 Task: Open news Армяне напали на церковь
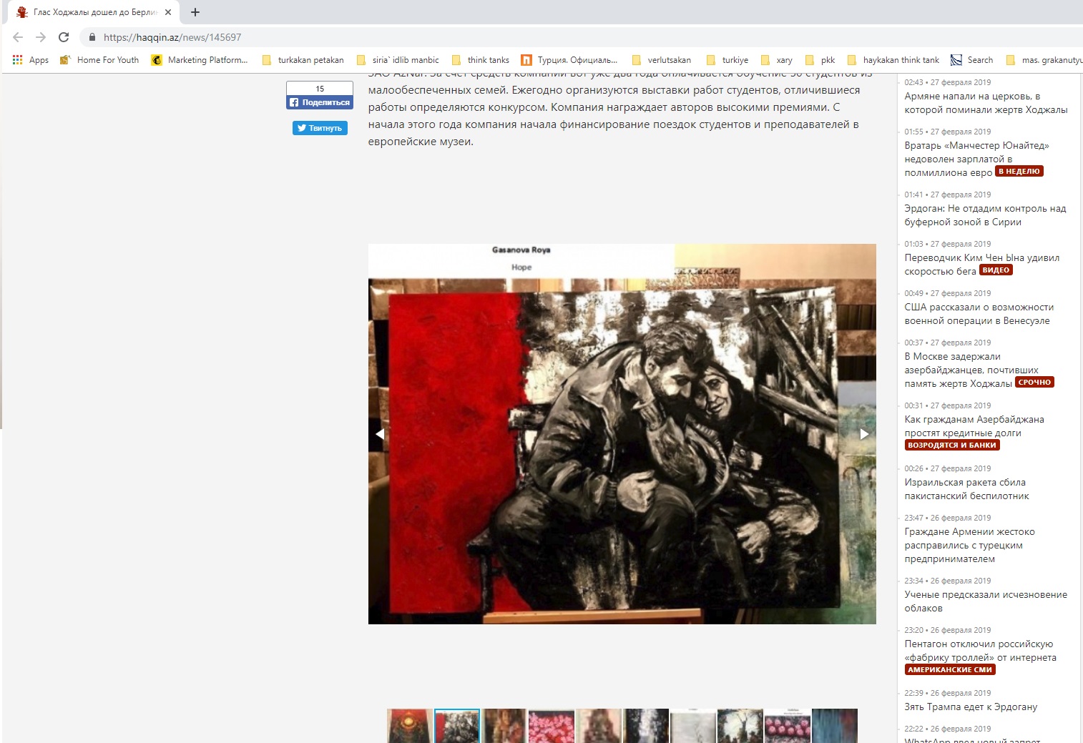pyautogui.click(x=986, y=103)
